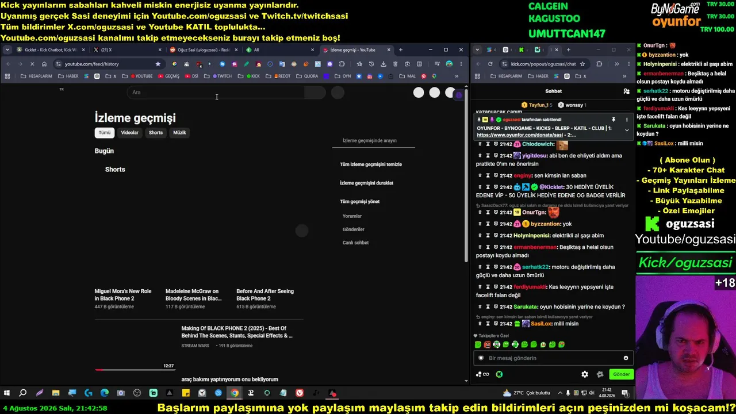Open Windows Start menu
This screenshot has height=414, width=736.
pyautogui.click(x=7, y=393)
